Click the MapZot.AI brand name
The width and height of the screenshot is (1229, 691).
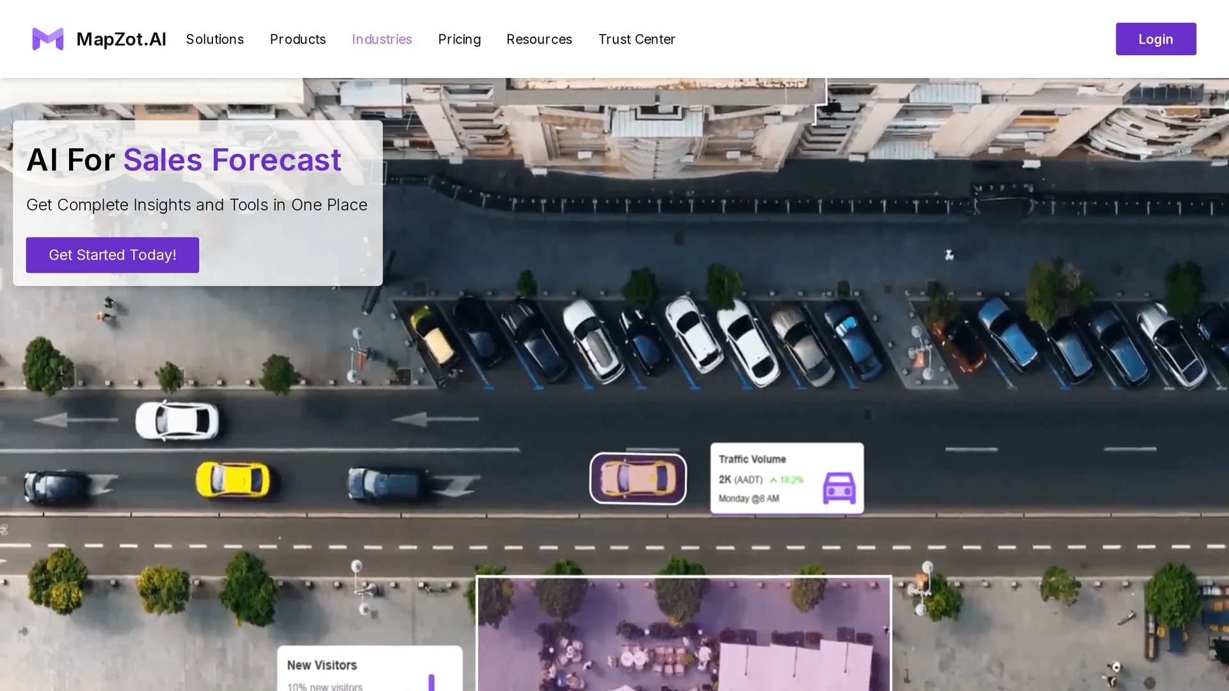[x=121, y=39]
